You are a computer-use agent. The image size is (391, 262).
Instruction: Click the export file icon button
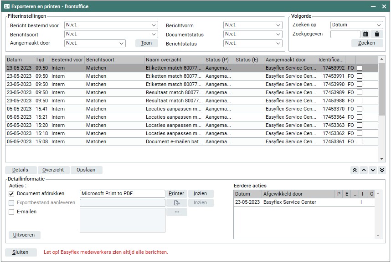[176, 203]
